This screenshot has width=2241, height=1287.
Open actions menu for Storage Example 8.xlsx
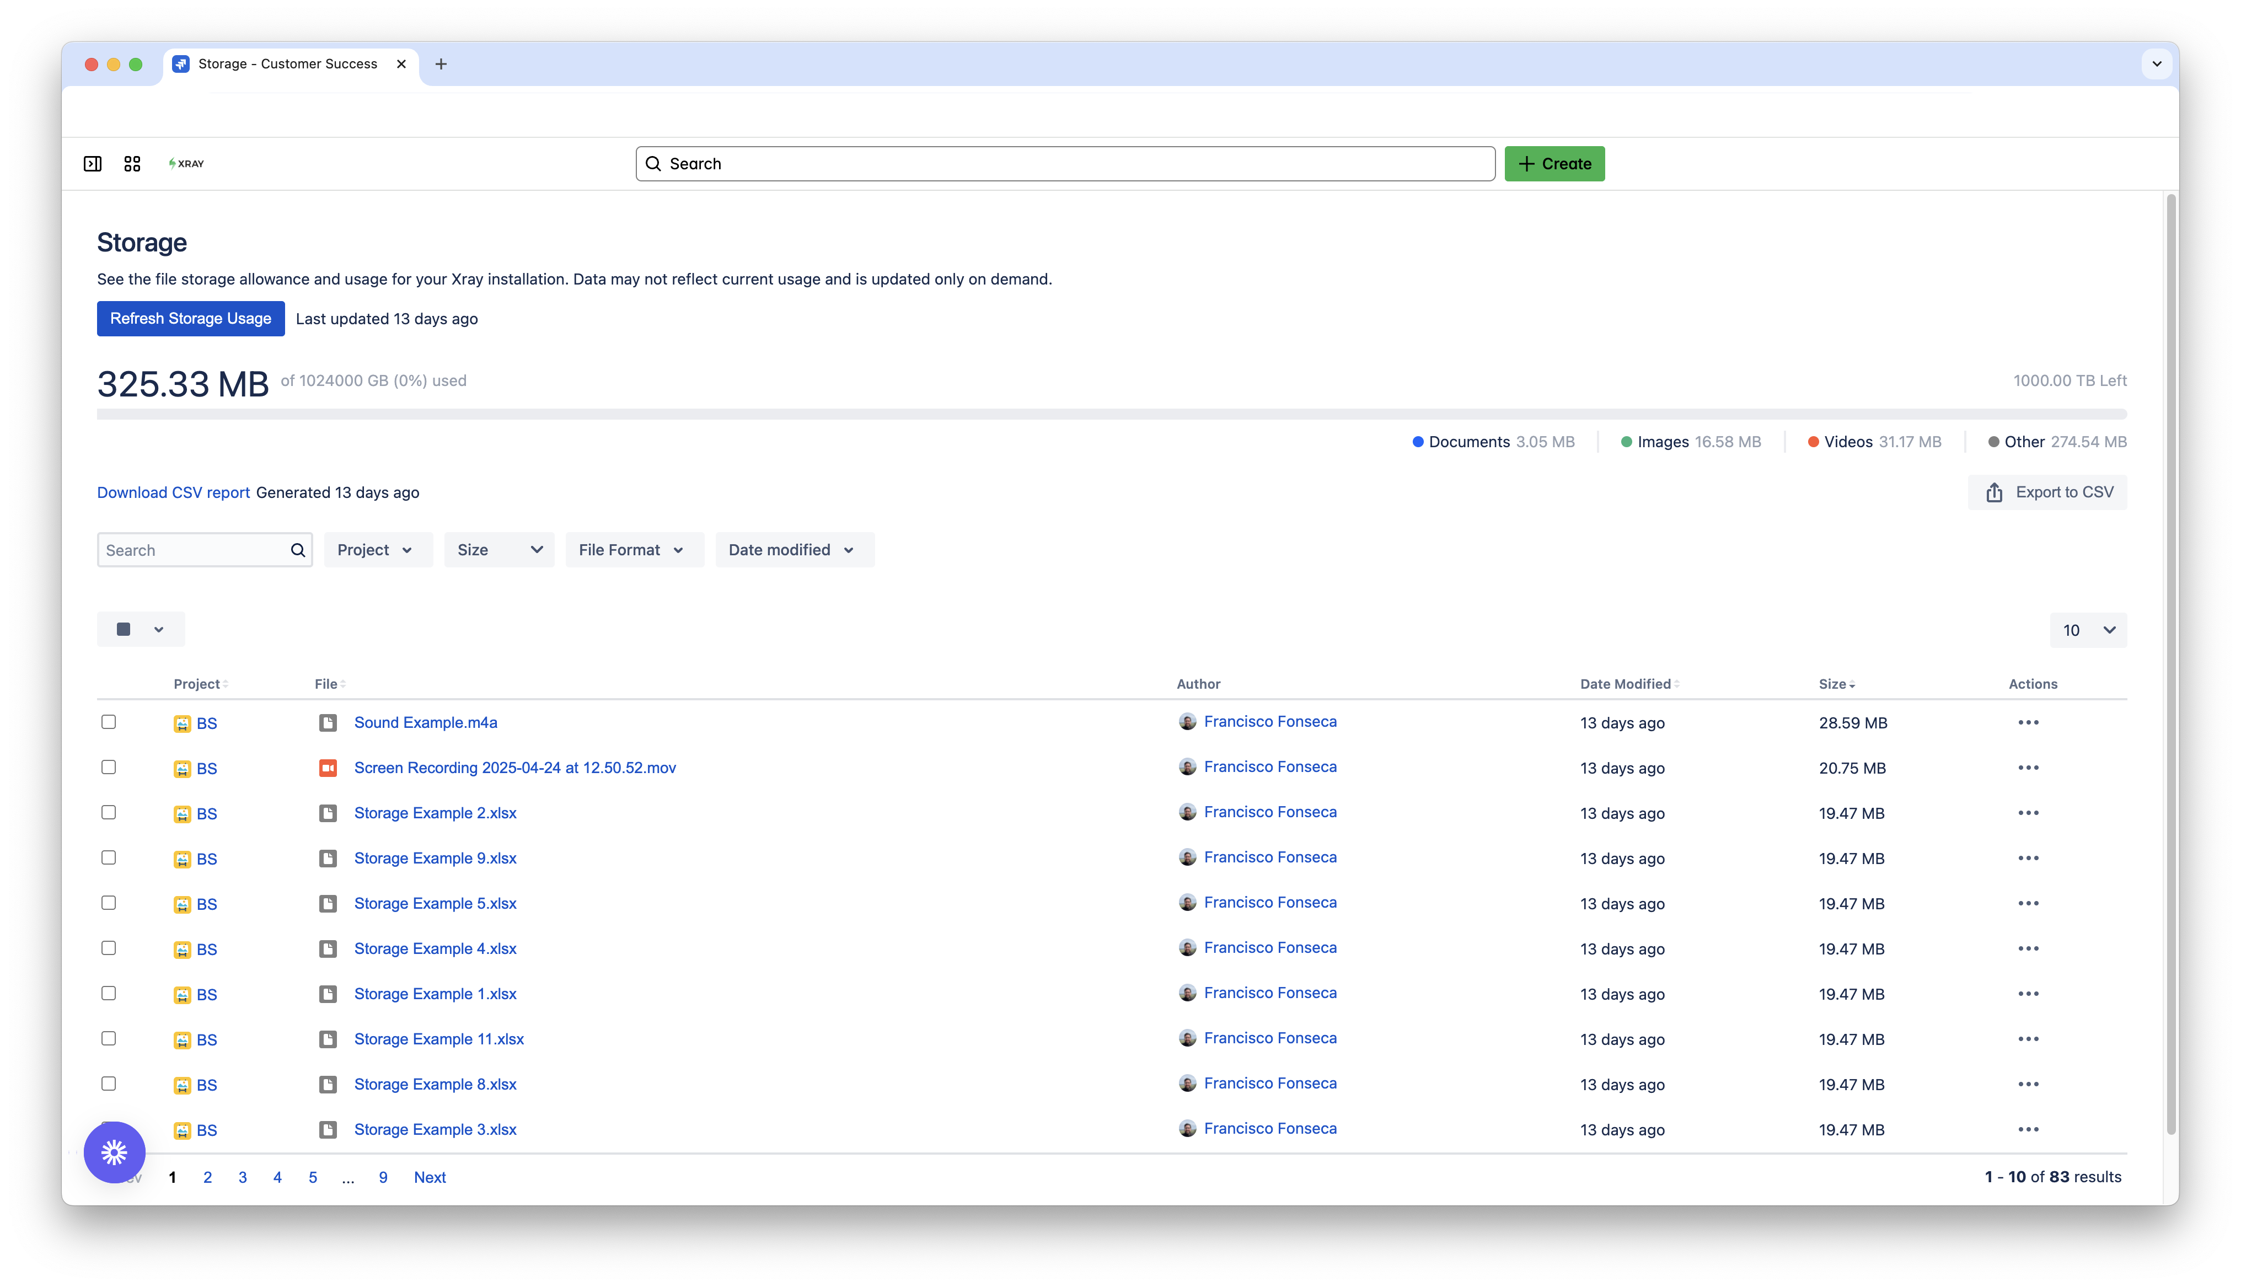(2028, 1084)
